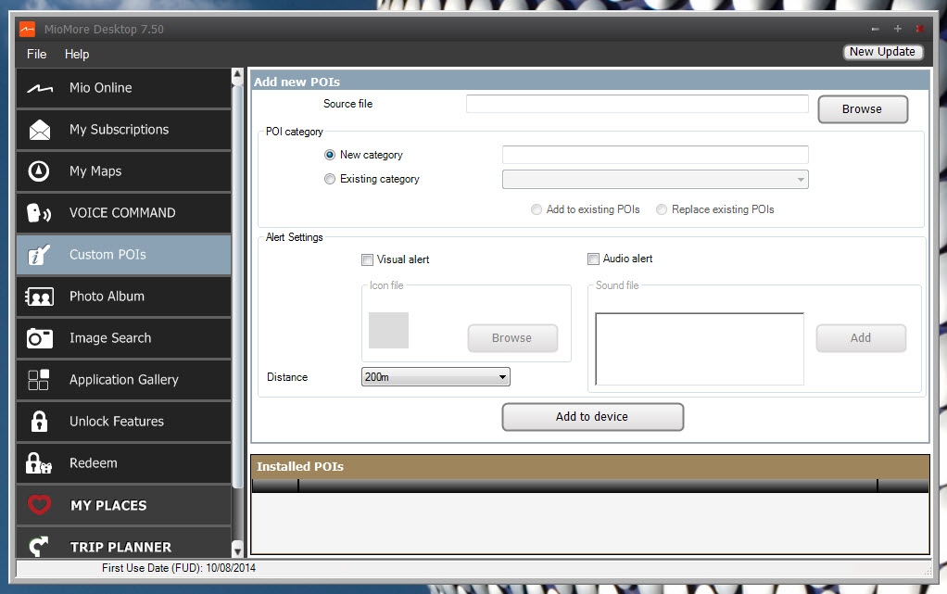This screenshot has height=594, width=947.
Task: Open the Redeem section
Action: pos(123,462)
